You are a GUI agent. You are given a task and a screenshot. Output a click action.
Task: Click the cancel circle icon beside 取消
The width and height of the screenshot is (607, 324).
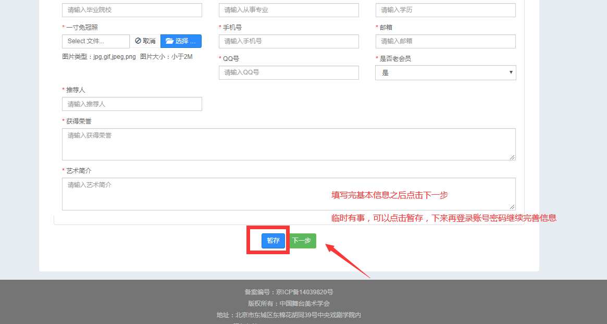coord(138,41)
